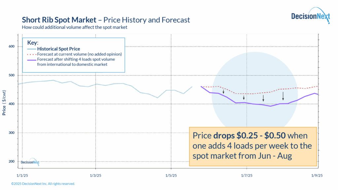The height and width of the screenshot is (190, 338).
Task: Click the 500 y-axis tick label
Action: coord(12,75)
